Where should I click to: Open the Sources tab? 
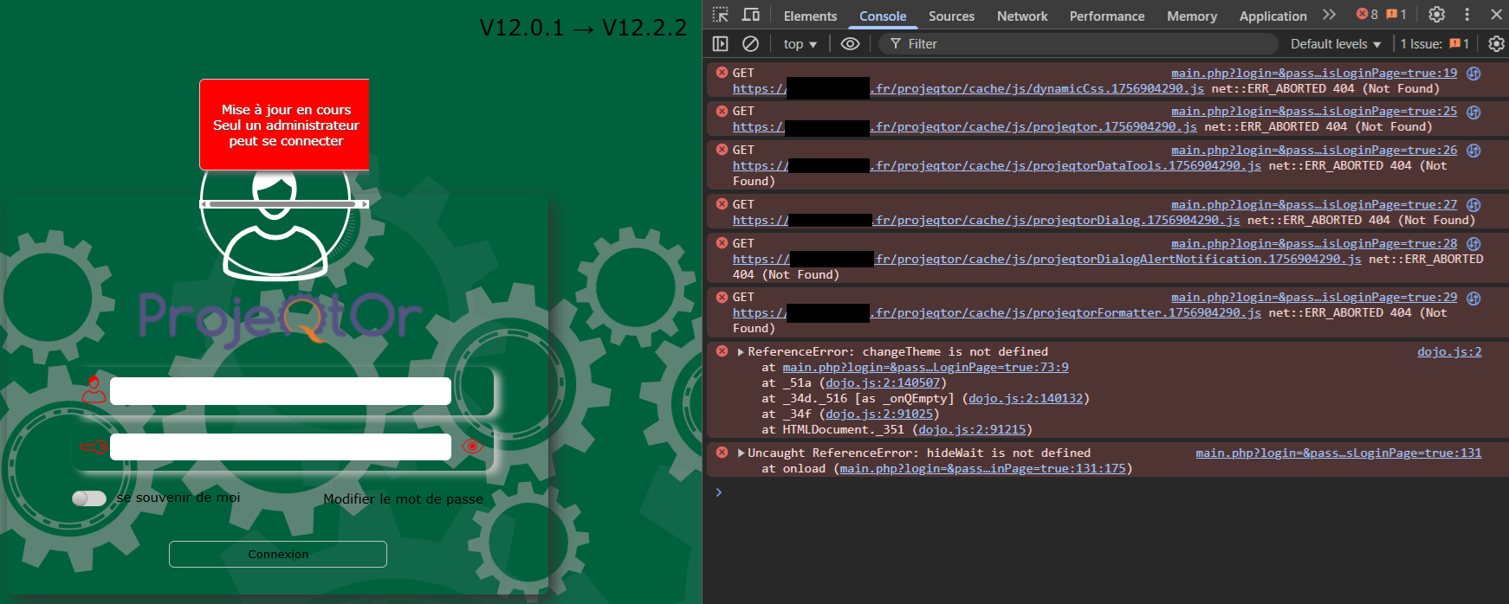coord(951,16)
